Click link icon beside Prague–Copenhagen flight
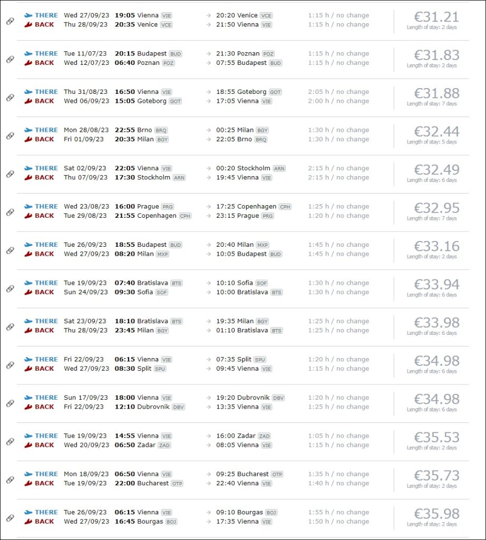This screenshot has width=486, height=540. 11,212
